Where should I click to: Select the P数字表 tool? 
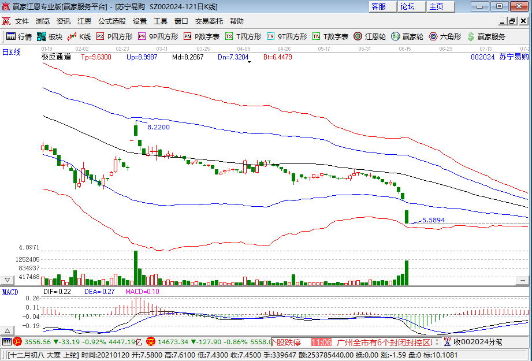[x=196, y=36]
